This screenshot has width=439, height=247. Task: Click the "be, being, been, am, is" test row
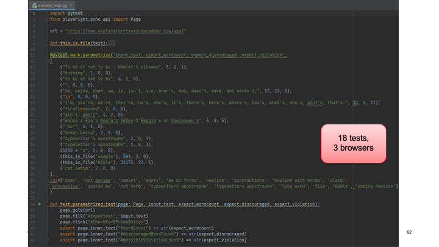tap(176, 91)
